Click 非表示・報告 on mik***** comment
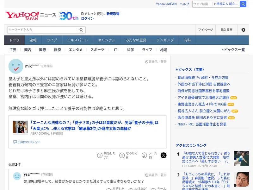 156,62
